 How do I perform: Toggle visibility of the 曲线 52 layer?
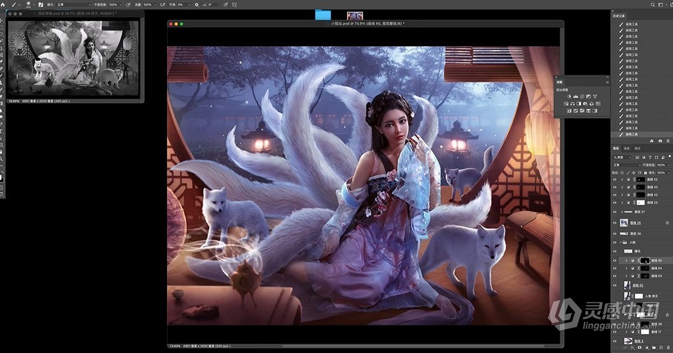[x=615, y=179]
